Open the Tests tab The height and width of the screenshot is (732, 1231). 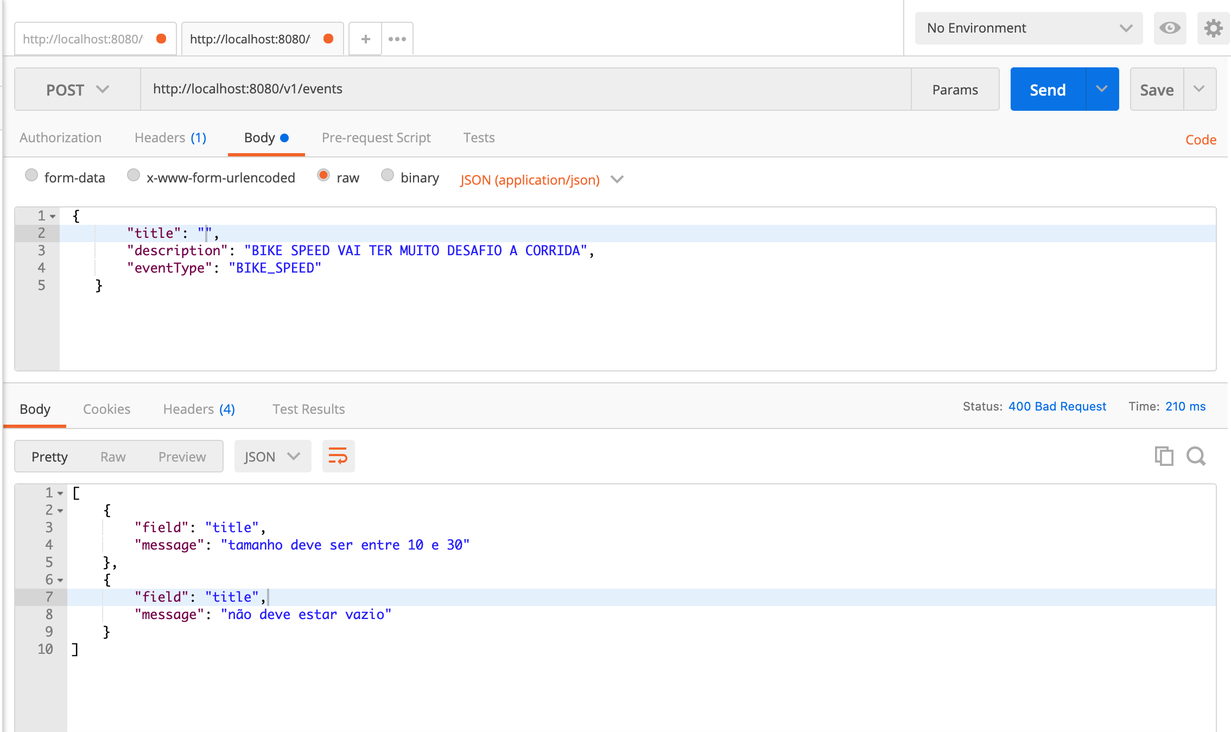[x=479, y=138]
